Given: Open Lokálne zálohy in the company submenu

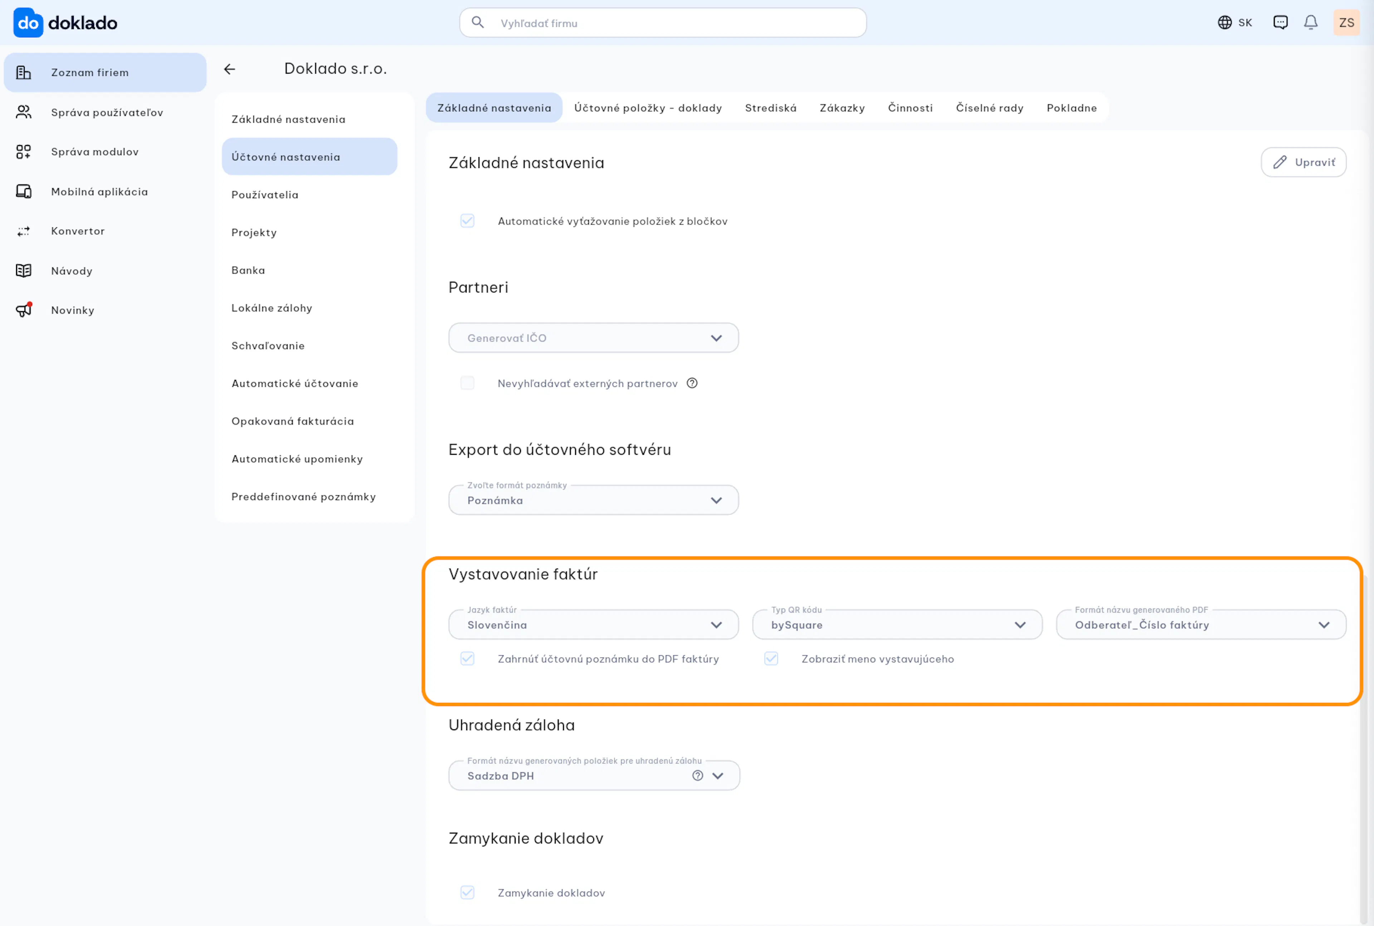Looking at the screenshot, I should [310, 308].
